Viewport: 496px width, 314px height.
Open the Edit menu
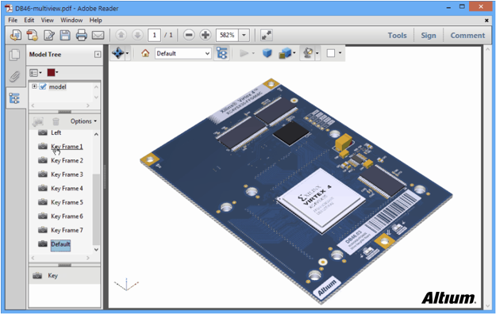click(x=29, y=20)
